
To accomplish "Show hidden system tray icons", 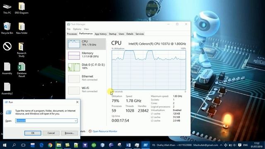I will [221, 145].
